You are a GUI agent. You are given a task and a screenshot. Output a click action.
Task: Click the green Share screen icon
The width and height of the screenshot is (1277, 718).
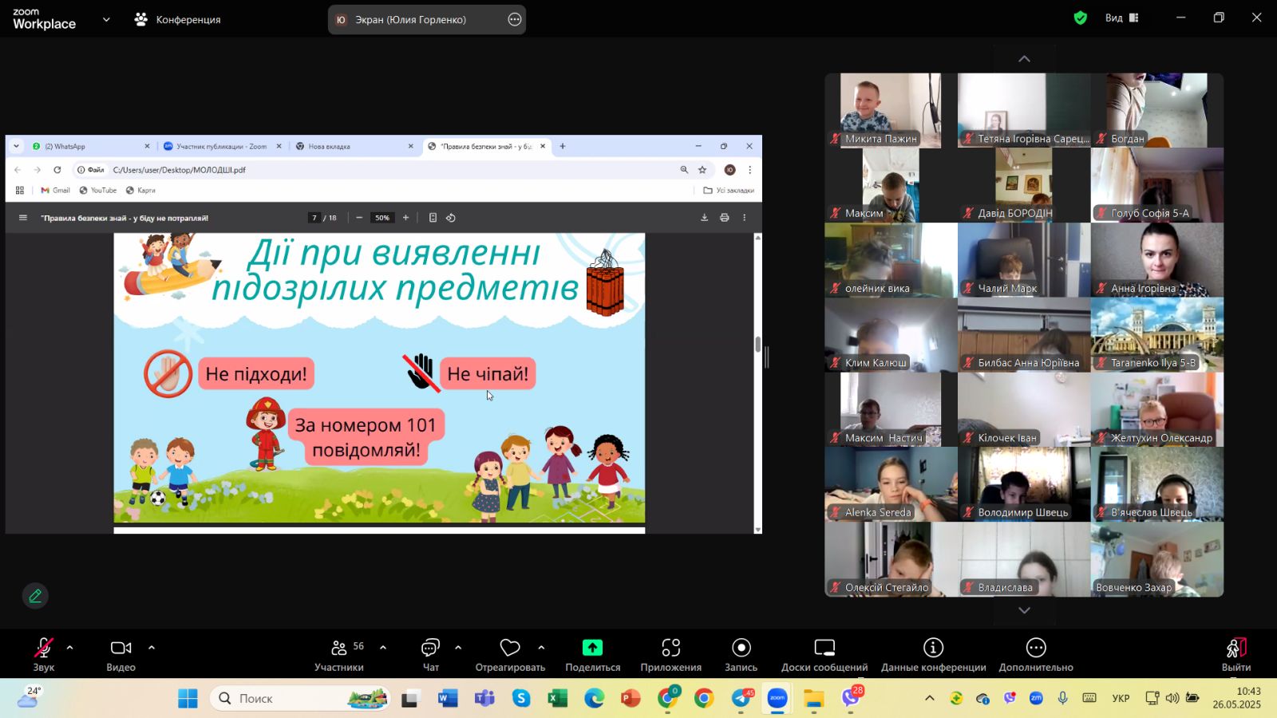592,648
